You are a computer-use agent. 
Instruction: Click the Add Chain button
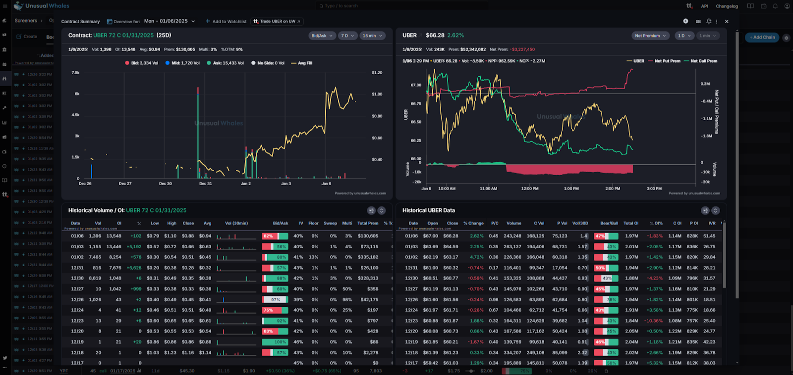pyautogui.click(x=762, y=38)
